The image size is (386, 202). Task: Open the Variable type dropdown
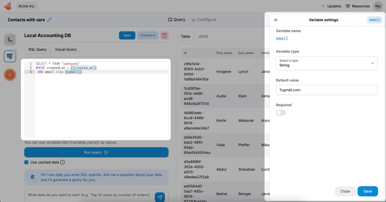pyautogui.click(x=326, y=63)
